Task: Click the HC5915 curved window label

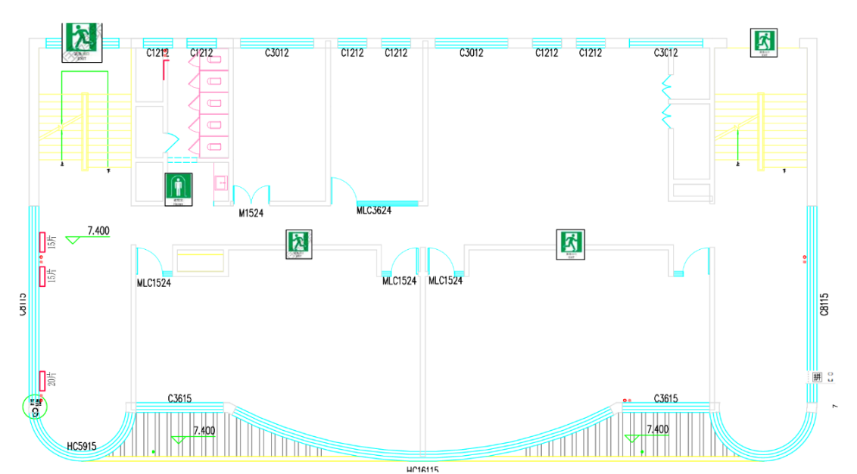Action: 82,446
